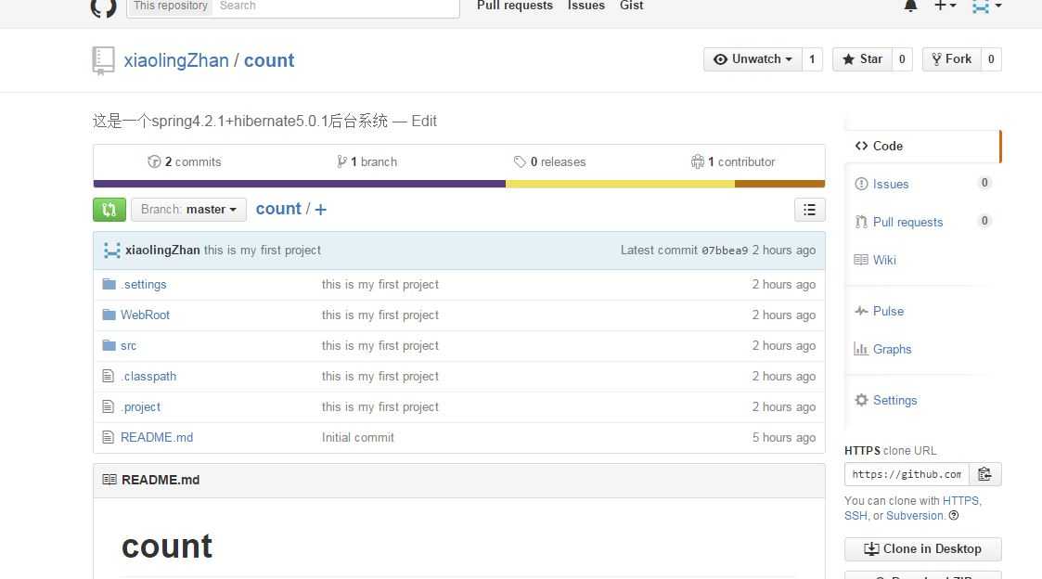Click the .settings folder icon
The image size is (1042, 579).
(109, 285)
